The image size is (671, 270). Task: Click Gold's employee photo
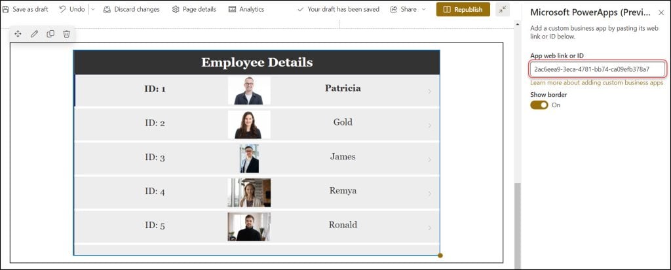(249, 125)
